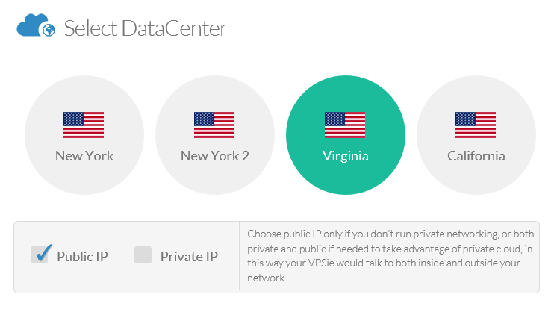Screen dimensions: 554x309
Task: Click the blue cloud datacenter icon
Action: [x=36, y=25]
